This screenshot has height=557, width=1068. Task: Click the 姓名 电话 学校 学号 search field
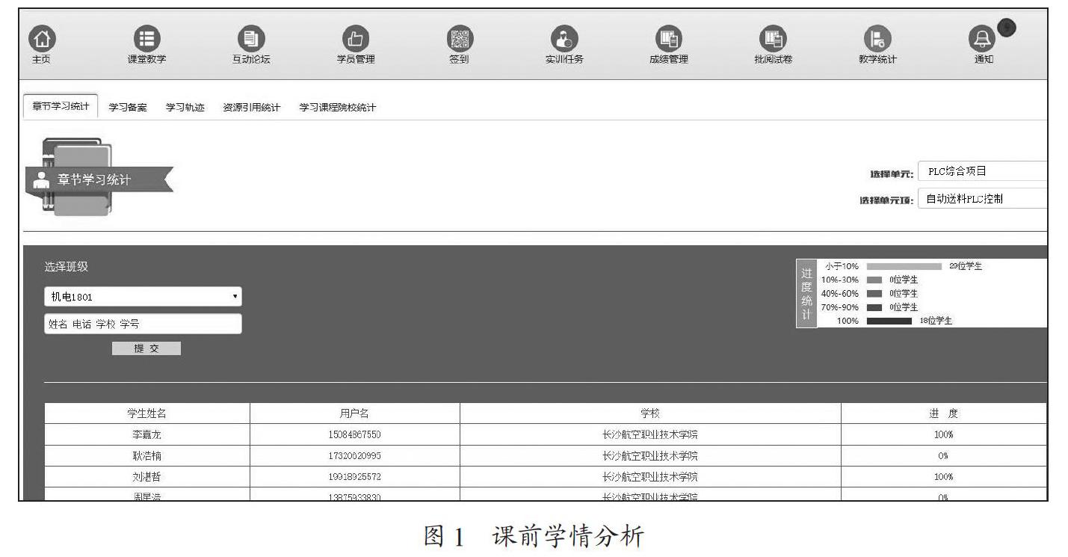[x=143, y=324]
